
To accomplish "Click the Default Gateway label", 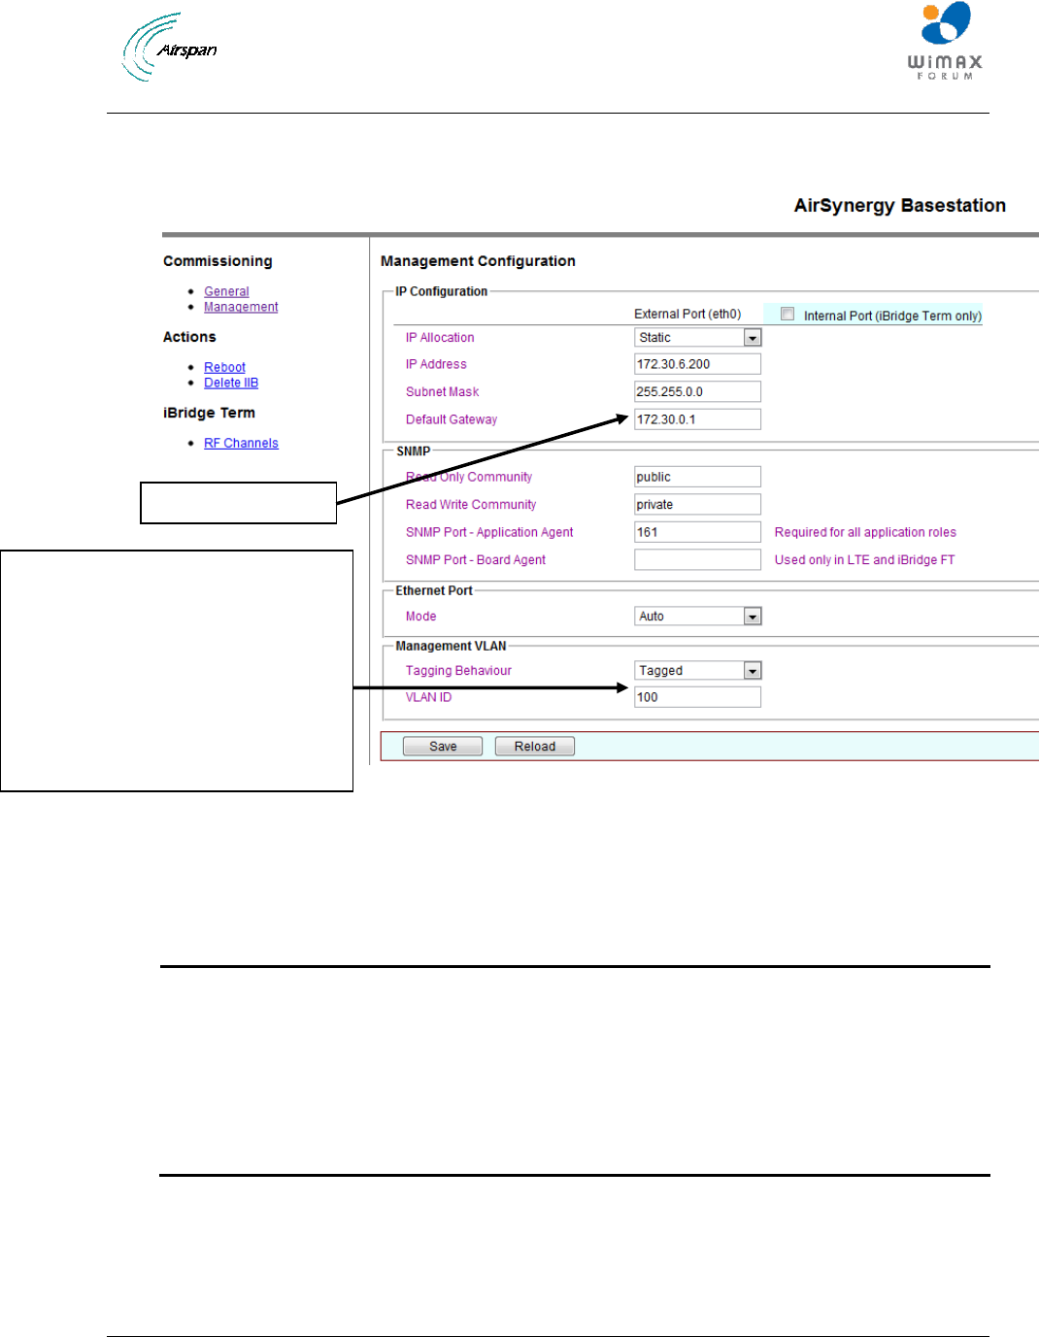I will coord(452,419).
